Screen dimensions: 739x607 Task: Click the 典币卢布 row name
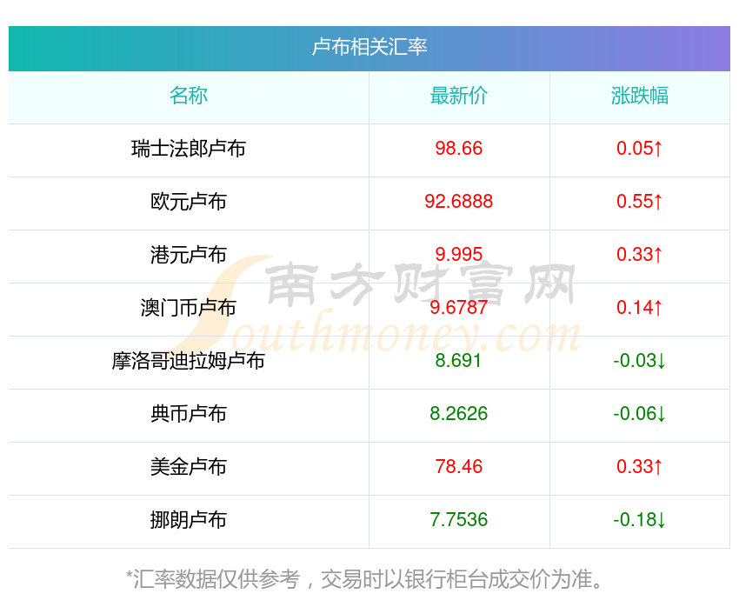[189, 414]
